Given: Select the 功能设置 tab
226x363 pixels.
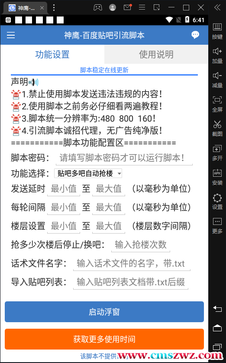Looking at the screenshot, I should click(x=52, y=54).
